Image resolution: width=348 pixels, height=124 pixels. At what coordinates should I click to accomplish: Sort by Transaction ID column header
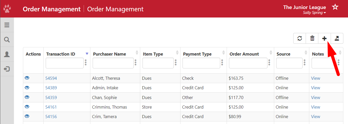pyautogui.click(x=61, y=54)
